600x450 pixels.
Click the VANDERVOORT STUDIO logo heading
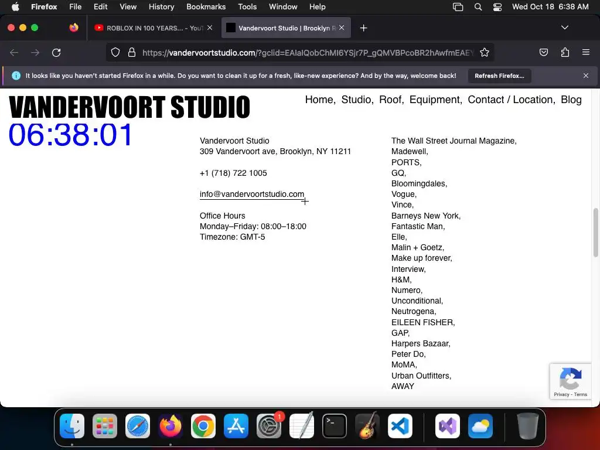pos(129,107)
